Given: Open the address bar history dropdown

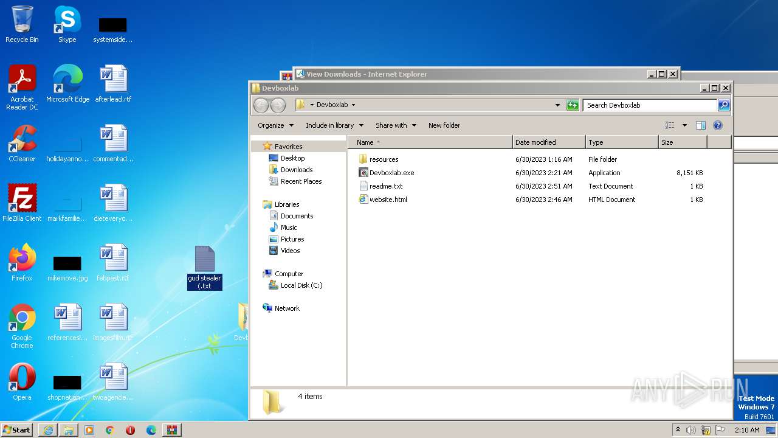Looking at the screenshot, I should click(557, 105).
